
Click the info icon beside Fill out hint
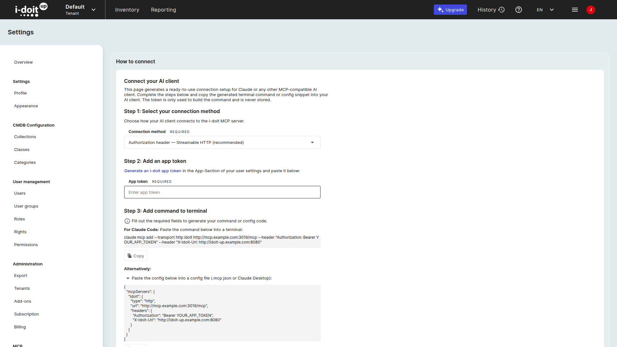coord(127,221)
